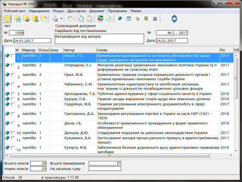The image size is (242, 182).
Task: Click the copy documents toolbar icon
Action: pos(81,19)
